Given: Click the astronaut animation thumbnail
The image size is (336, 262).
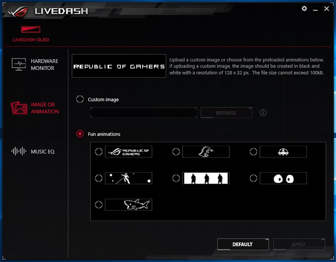Looking at the screenshot, I should (128, 178).
